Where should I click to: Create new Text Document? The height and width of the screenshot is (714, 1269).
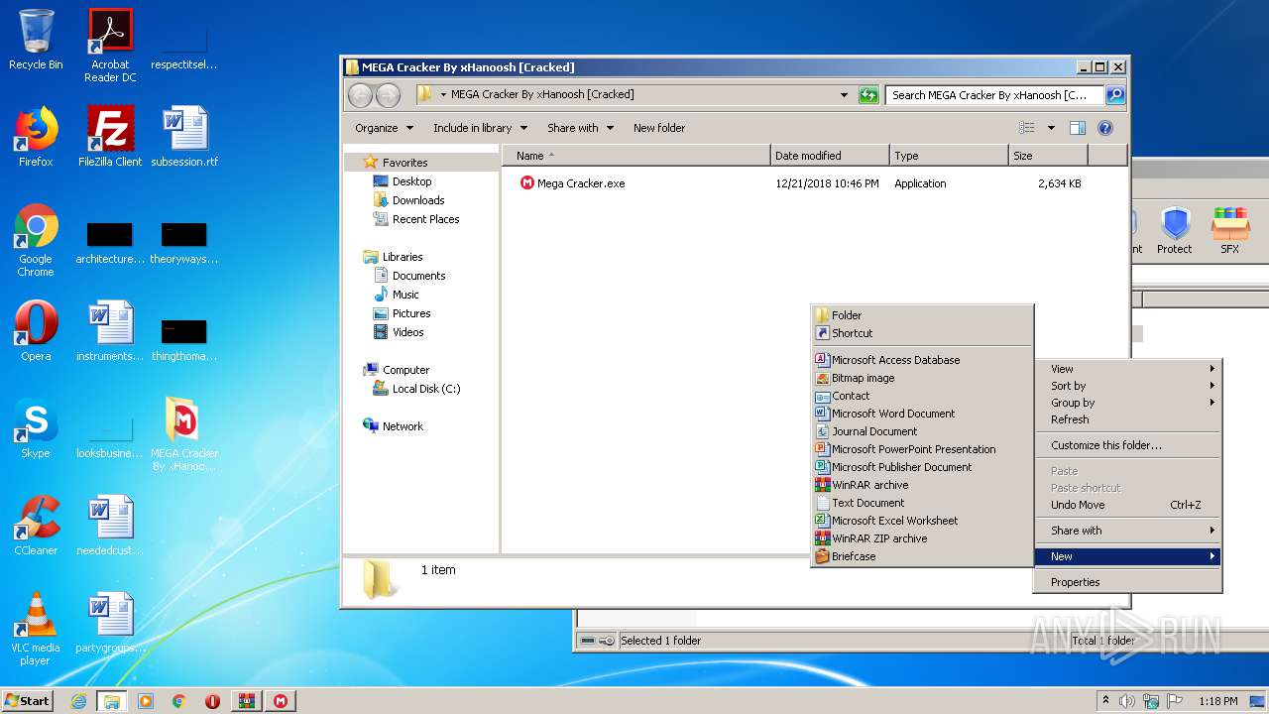pos(922,503)
